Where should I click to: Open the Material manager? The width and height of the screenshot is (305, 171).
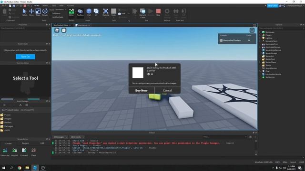[x=106, y=12]
